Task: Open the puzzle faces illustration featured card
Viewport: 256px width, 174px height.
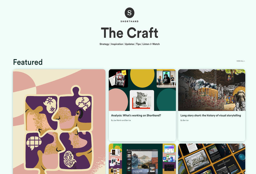Action: pyautogui.click(x=59, y=121)
